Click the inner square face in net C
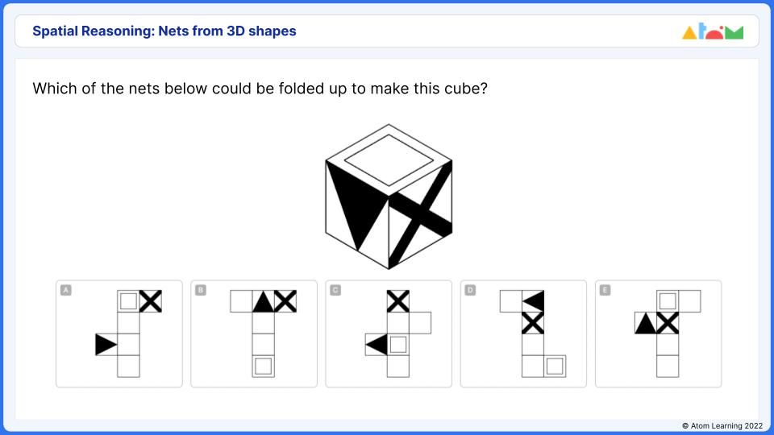This screenshot has height=435, width=774. (397, 345)
